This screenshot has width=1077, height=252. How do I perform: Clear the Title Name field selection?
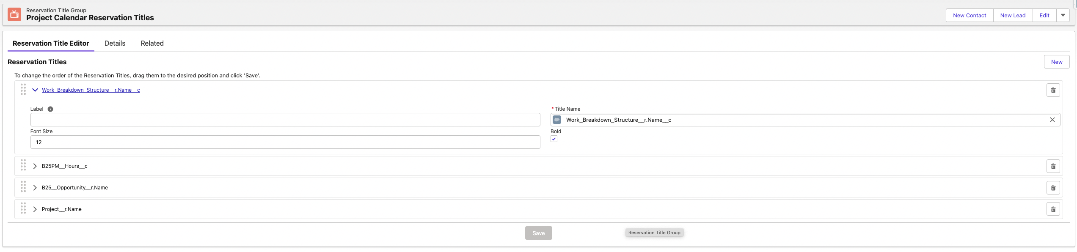(1052, 120)
